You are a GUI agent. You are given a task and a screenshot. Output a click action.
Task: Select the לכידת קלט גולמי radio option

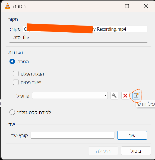point(12,112)
